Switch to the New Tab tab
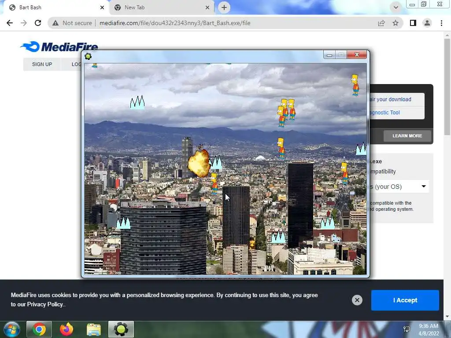Screen dimensions: 451x338 click(162, 7)
